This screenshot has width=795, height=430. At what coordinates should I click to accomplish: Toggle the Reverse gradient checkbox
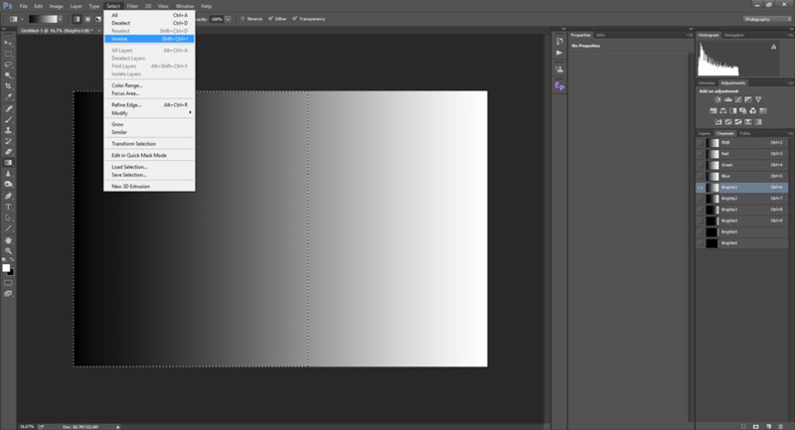click(242, 18)
